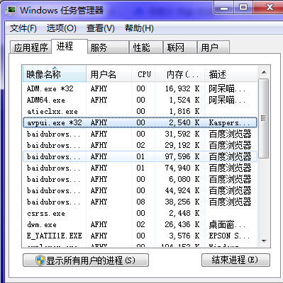
Task: Select the ADM.exe *32 process
Action: click(140, 88)
